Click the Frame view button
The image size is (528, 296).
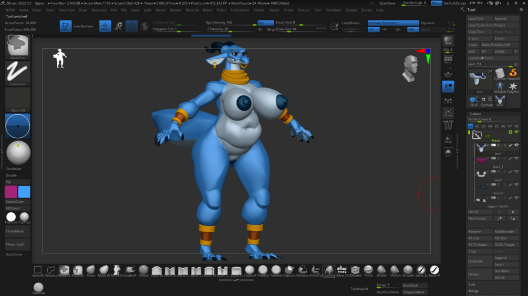pyautogui.click(x=448, y=113)
